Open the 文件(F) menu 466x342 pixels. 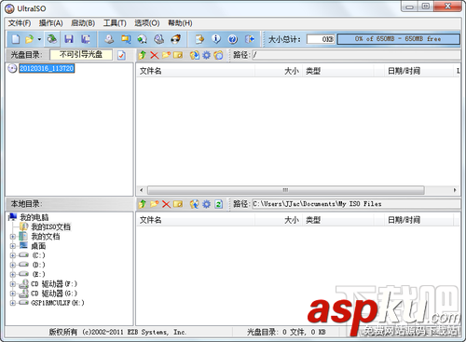click(x=20, y=23)
